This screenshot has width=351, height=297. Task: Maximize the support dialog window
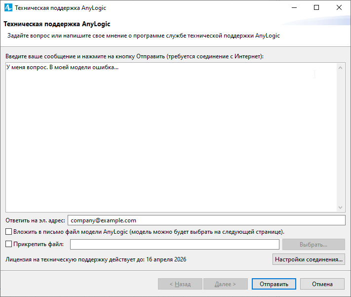(x=316, y=7)
